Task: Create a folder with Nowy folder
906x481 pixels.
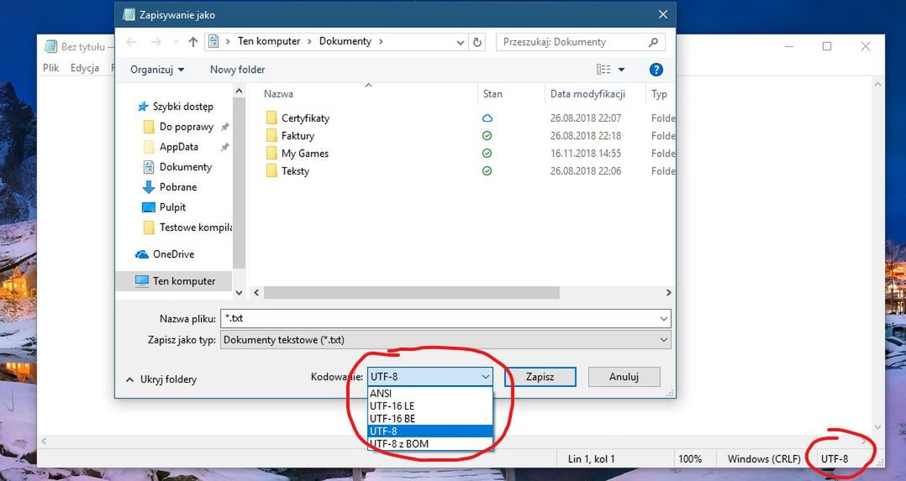Action: [238, 70]
